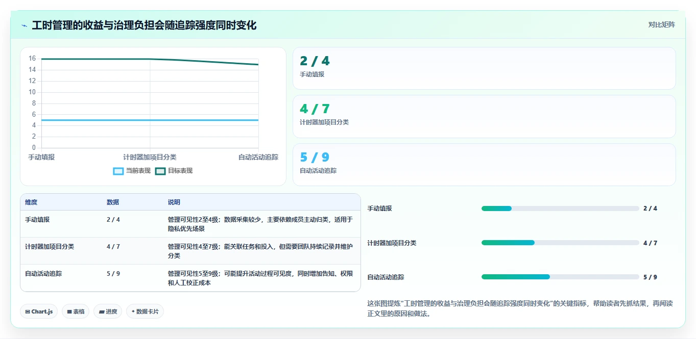Click the 对比矩阵 label in the header
696x339 pixels.
(661, 24)
